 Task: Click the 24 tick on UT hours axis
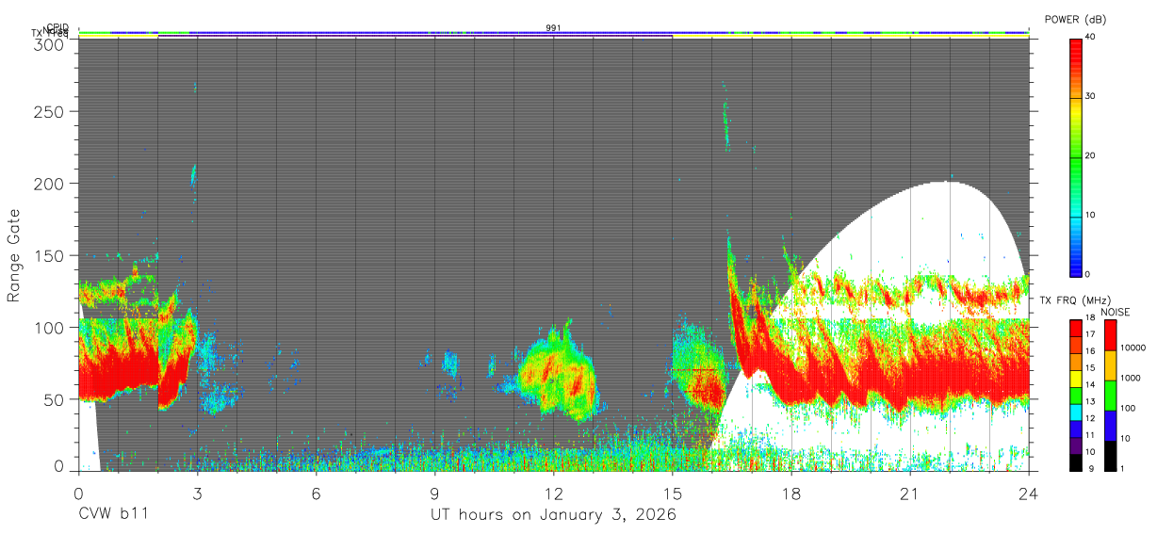[1028, 494]
